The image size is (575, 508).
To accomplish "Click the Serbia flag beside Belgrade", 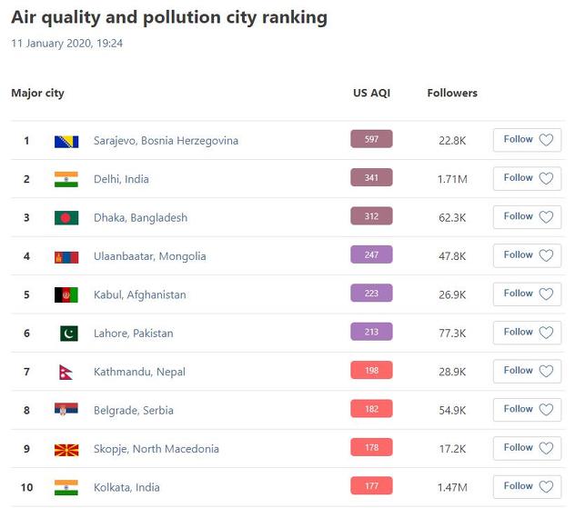I will click(66, 410).
